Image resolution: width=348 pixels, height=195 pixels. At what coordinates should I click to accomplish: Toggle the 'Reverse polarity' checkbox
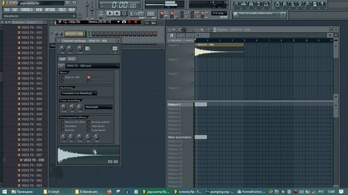[x=89, y=122]
